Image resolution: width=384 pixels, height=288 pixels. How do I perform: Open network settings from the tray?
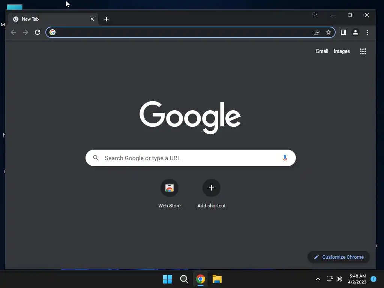pos(330,279)
